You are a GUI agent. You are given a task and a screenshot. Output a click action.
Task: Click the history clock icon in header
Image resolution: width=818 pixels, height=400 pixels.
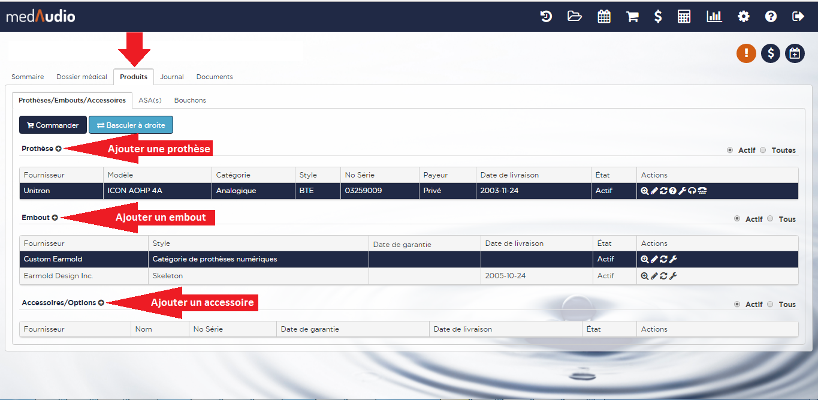pos(546,16)
